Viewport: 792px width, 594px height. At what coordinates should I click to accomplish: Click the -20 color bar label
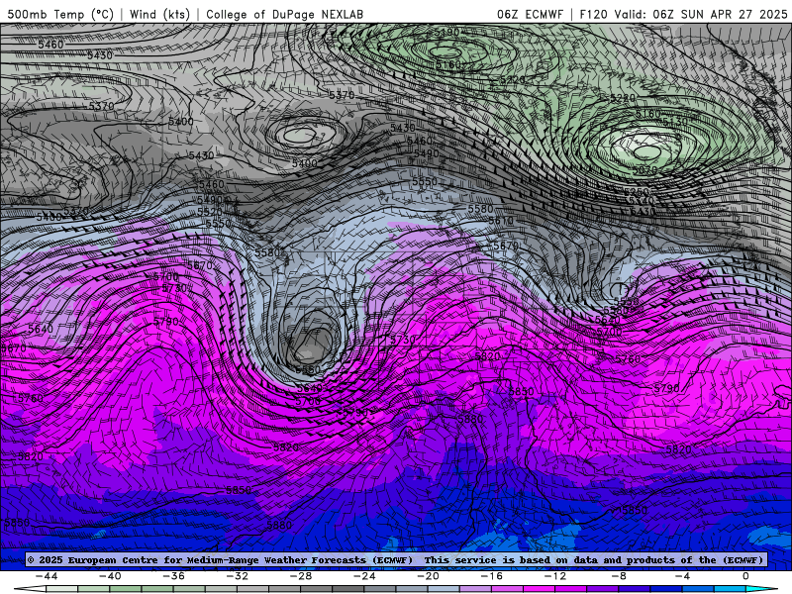coord(429,576)
